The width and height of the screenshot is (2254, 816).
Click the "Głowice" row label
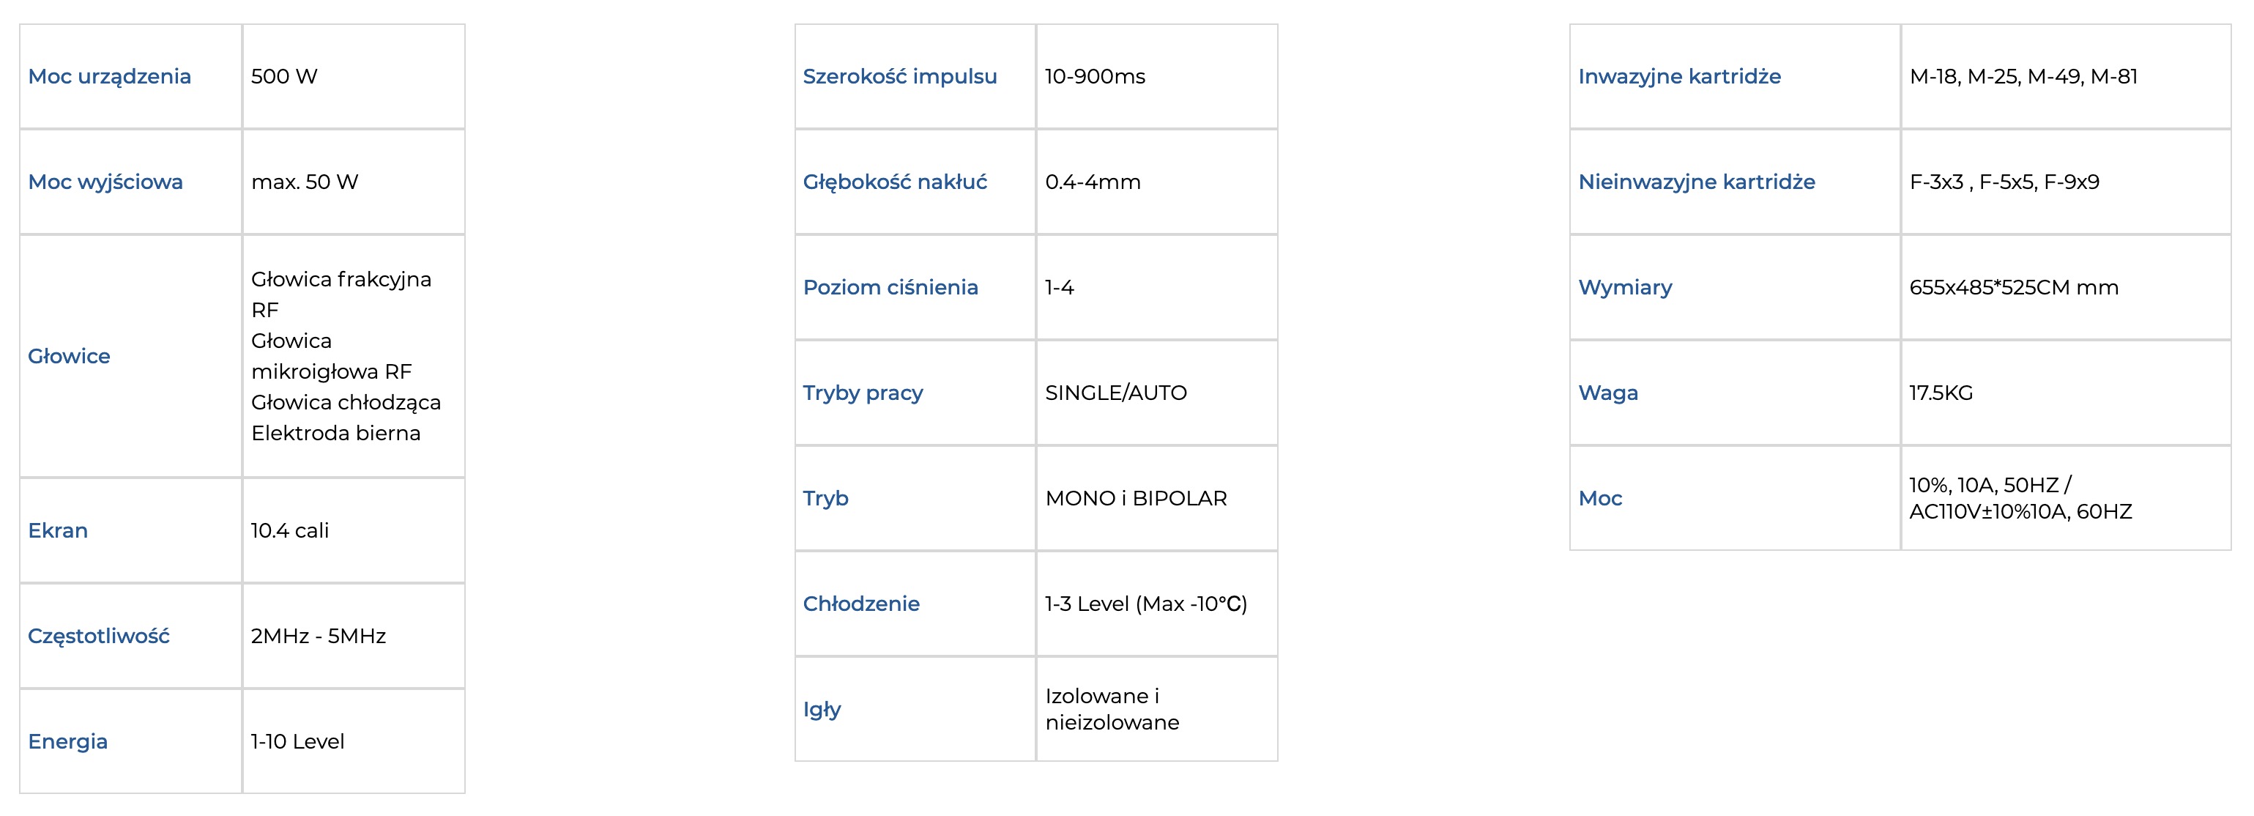[69, 356]
